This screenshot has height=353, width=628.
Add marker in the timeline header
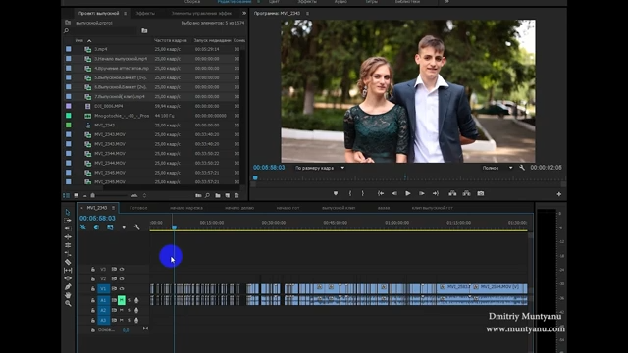(124, 227)
